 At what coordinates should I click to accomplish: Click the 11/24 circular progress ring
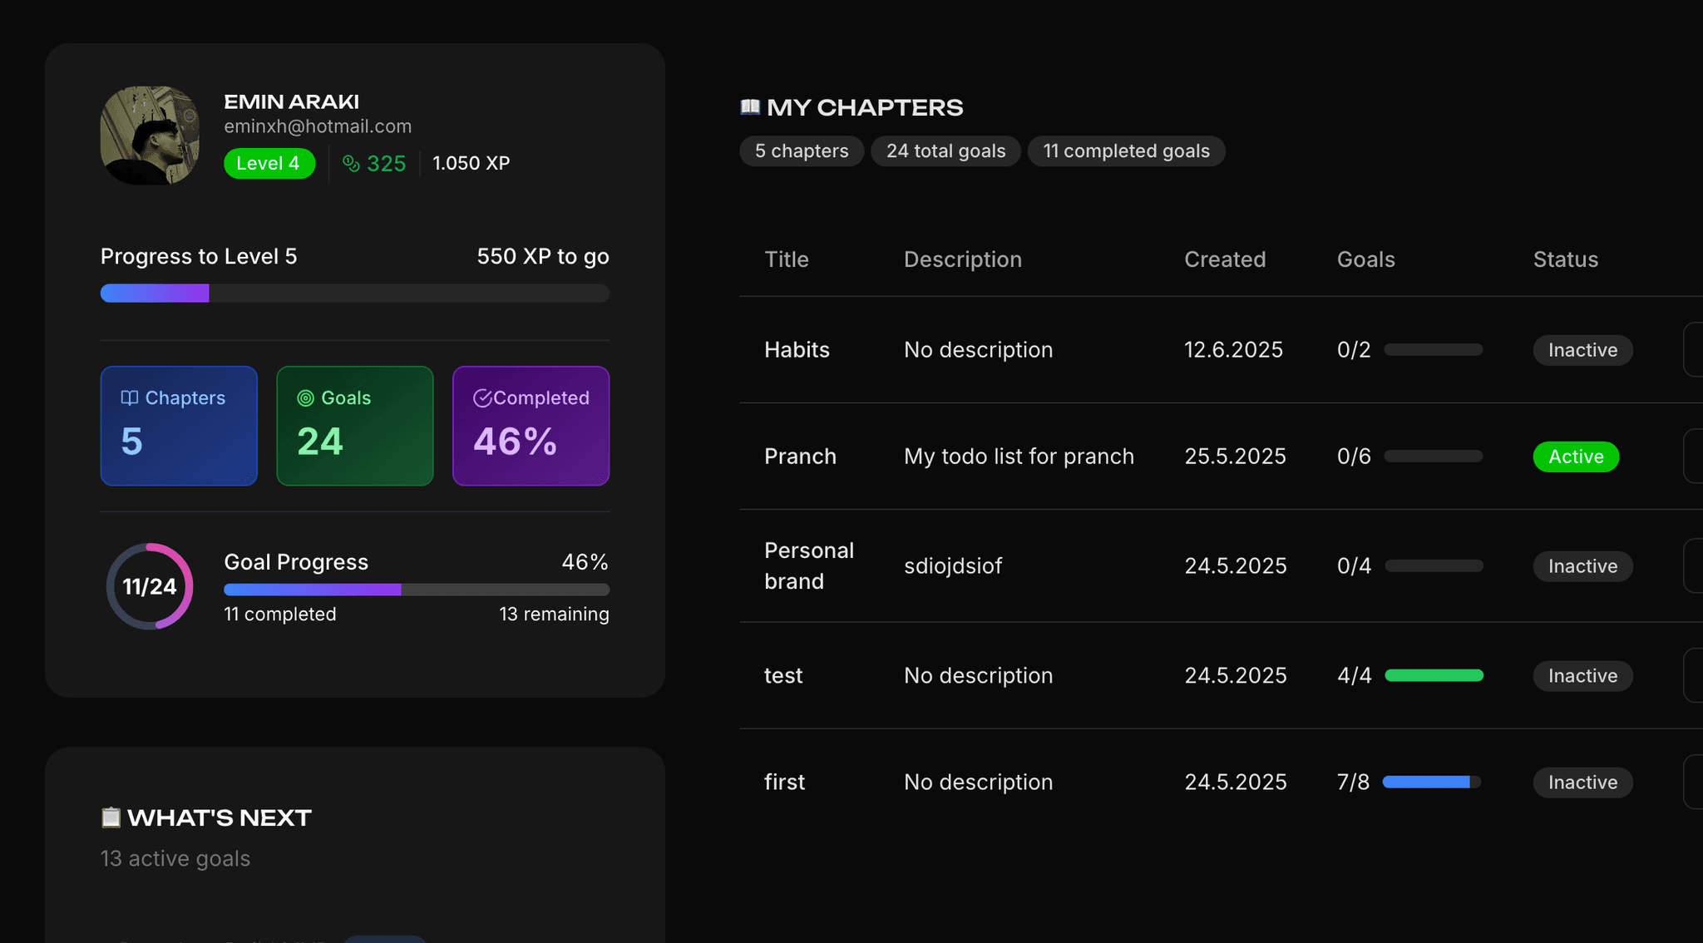(x=150, y=586)
